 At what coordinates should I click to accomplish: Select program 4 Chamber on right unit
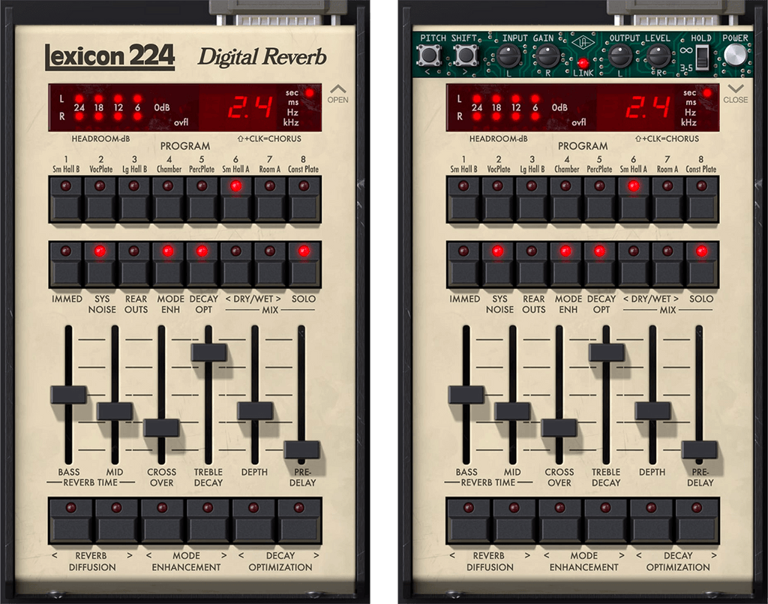pyautogui.click(x=565, y=200)
